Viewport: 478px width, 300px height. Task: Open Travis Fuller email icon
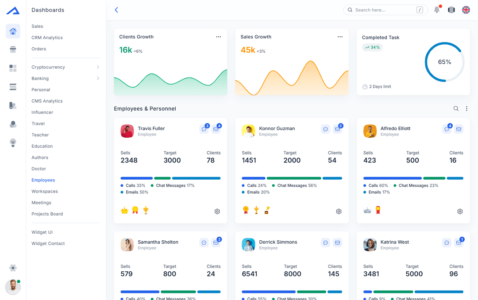216,129
